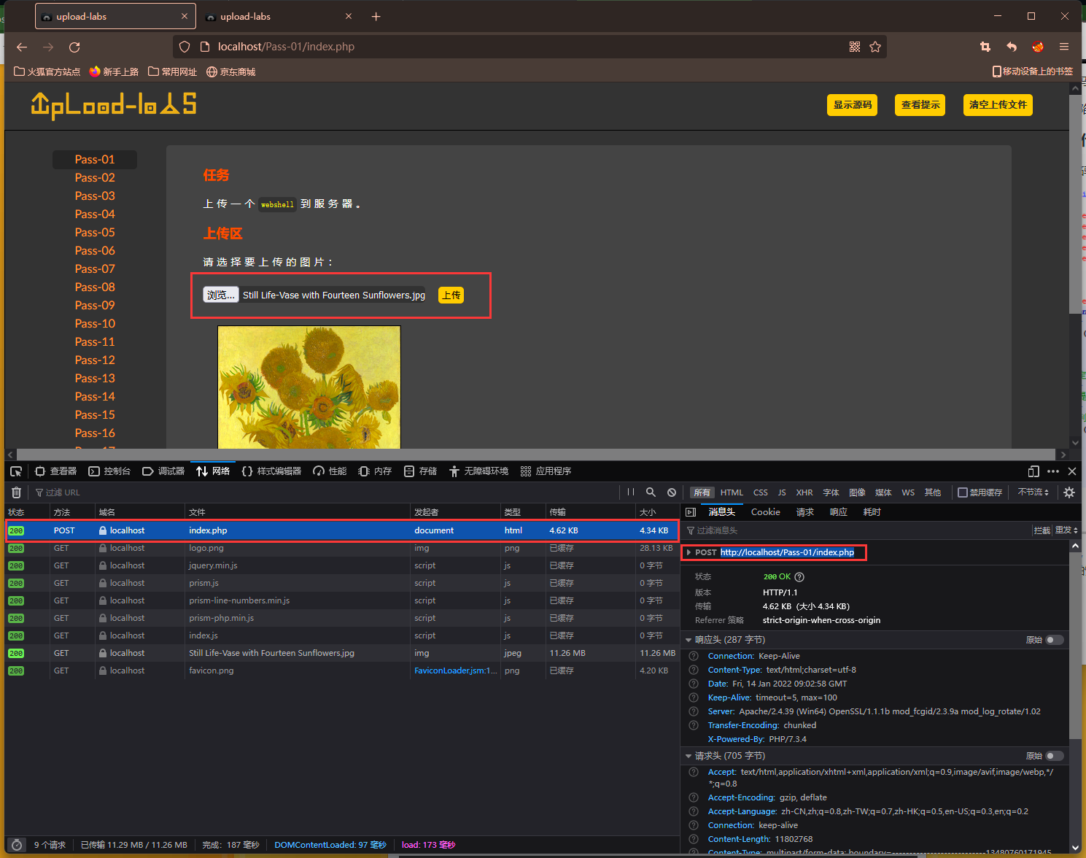Click the QR code icon in address bar
1086x858 pixels.
(855, 47)
